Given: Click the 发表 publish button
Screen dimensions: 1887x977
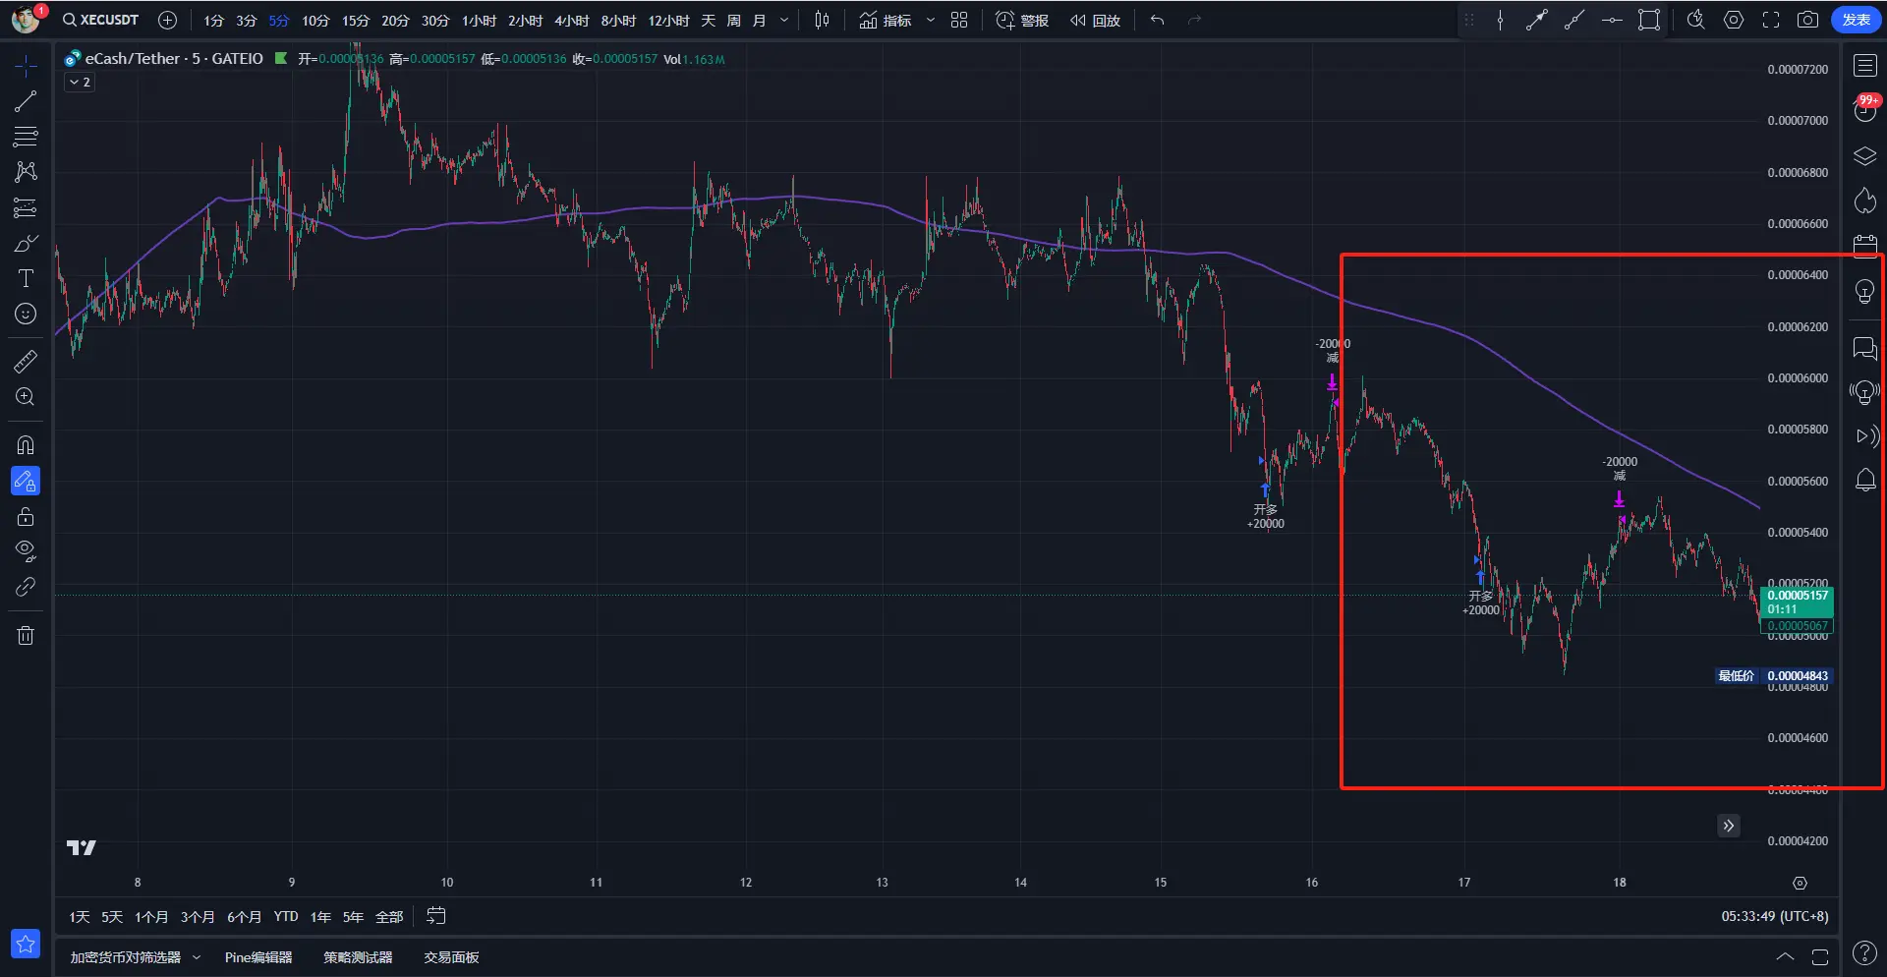Looking at the screenshot, I should (1856, 21).
